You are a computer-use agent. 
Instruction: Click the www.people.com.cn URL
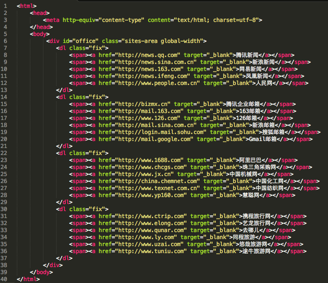point(157,83)
